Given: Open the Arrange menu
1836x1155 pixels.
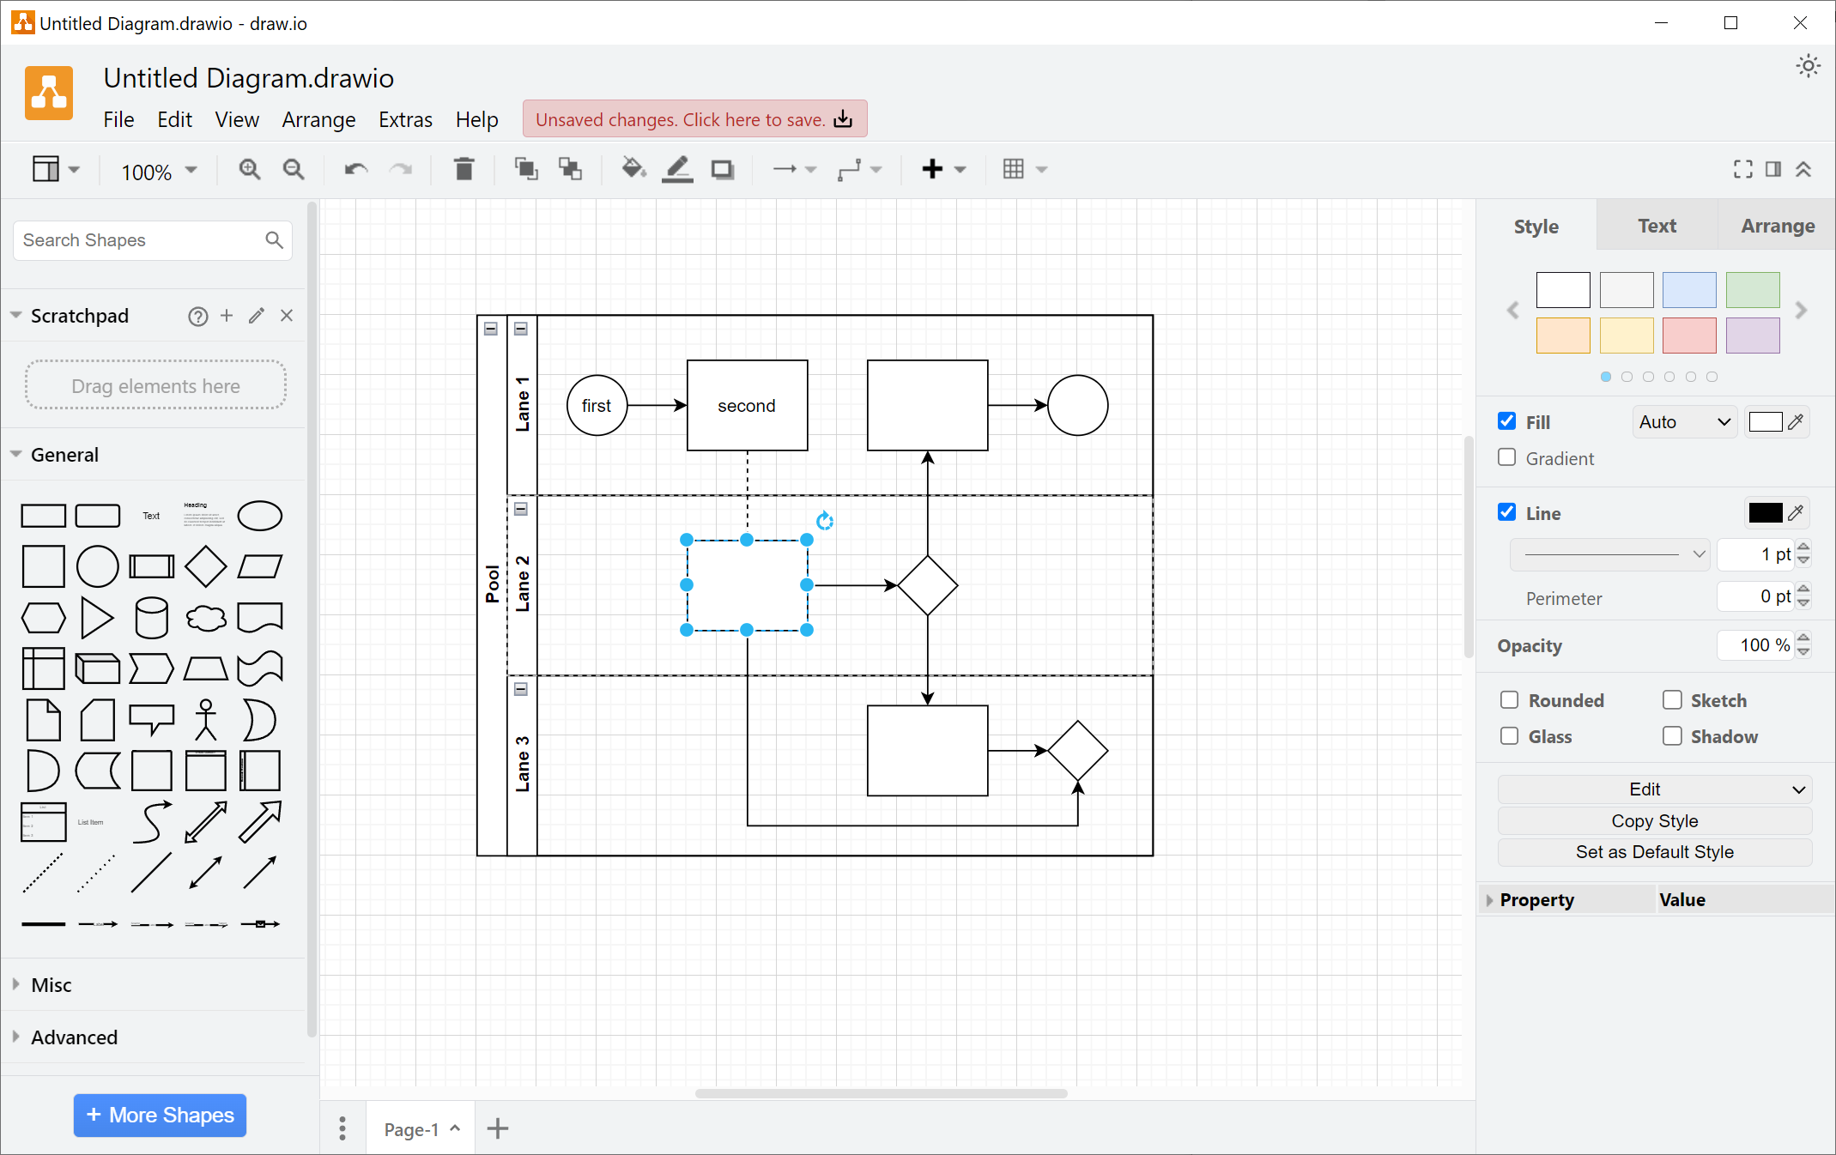Looking at the screenshot, I should tap(318, 119).
